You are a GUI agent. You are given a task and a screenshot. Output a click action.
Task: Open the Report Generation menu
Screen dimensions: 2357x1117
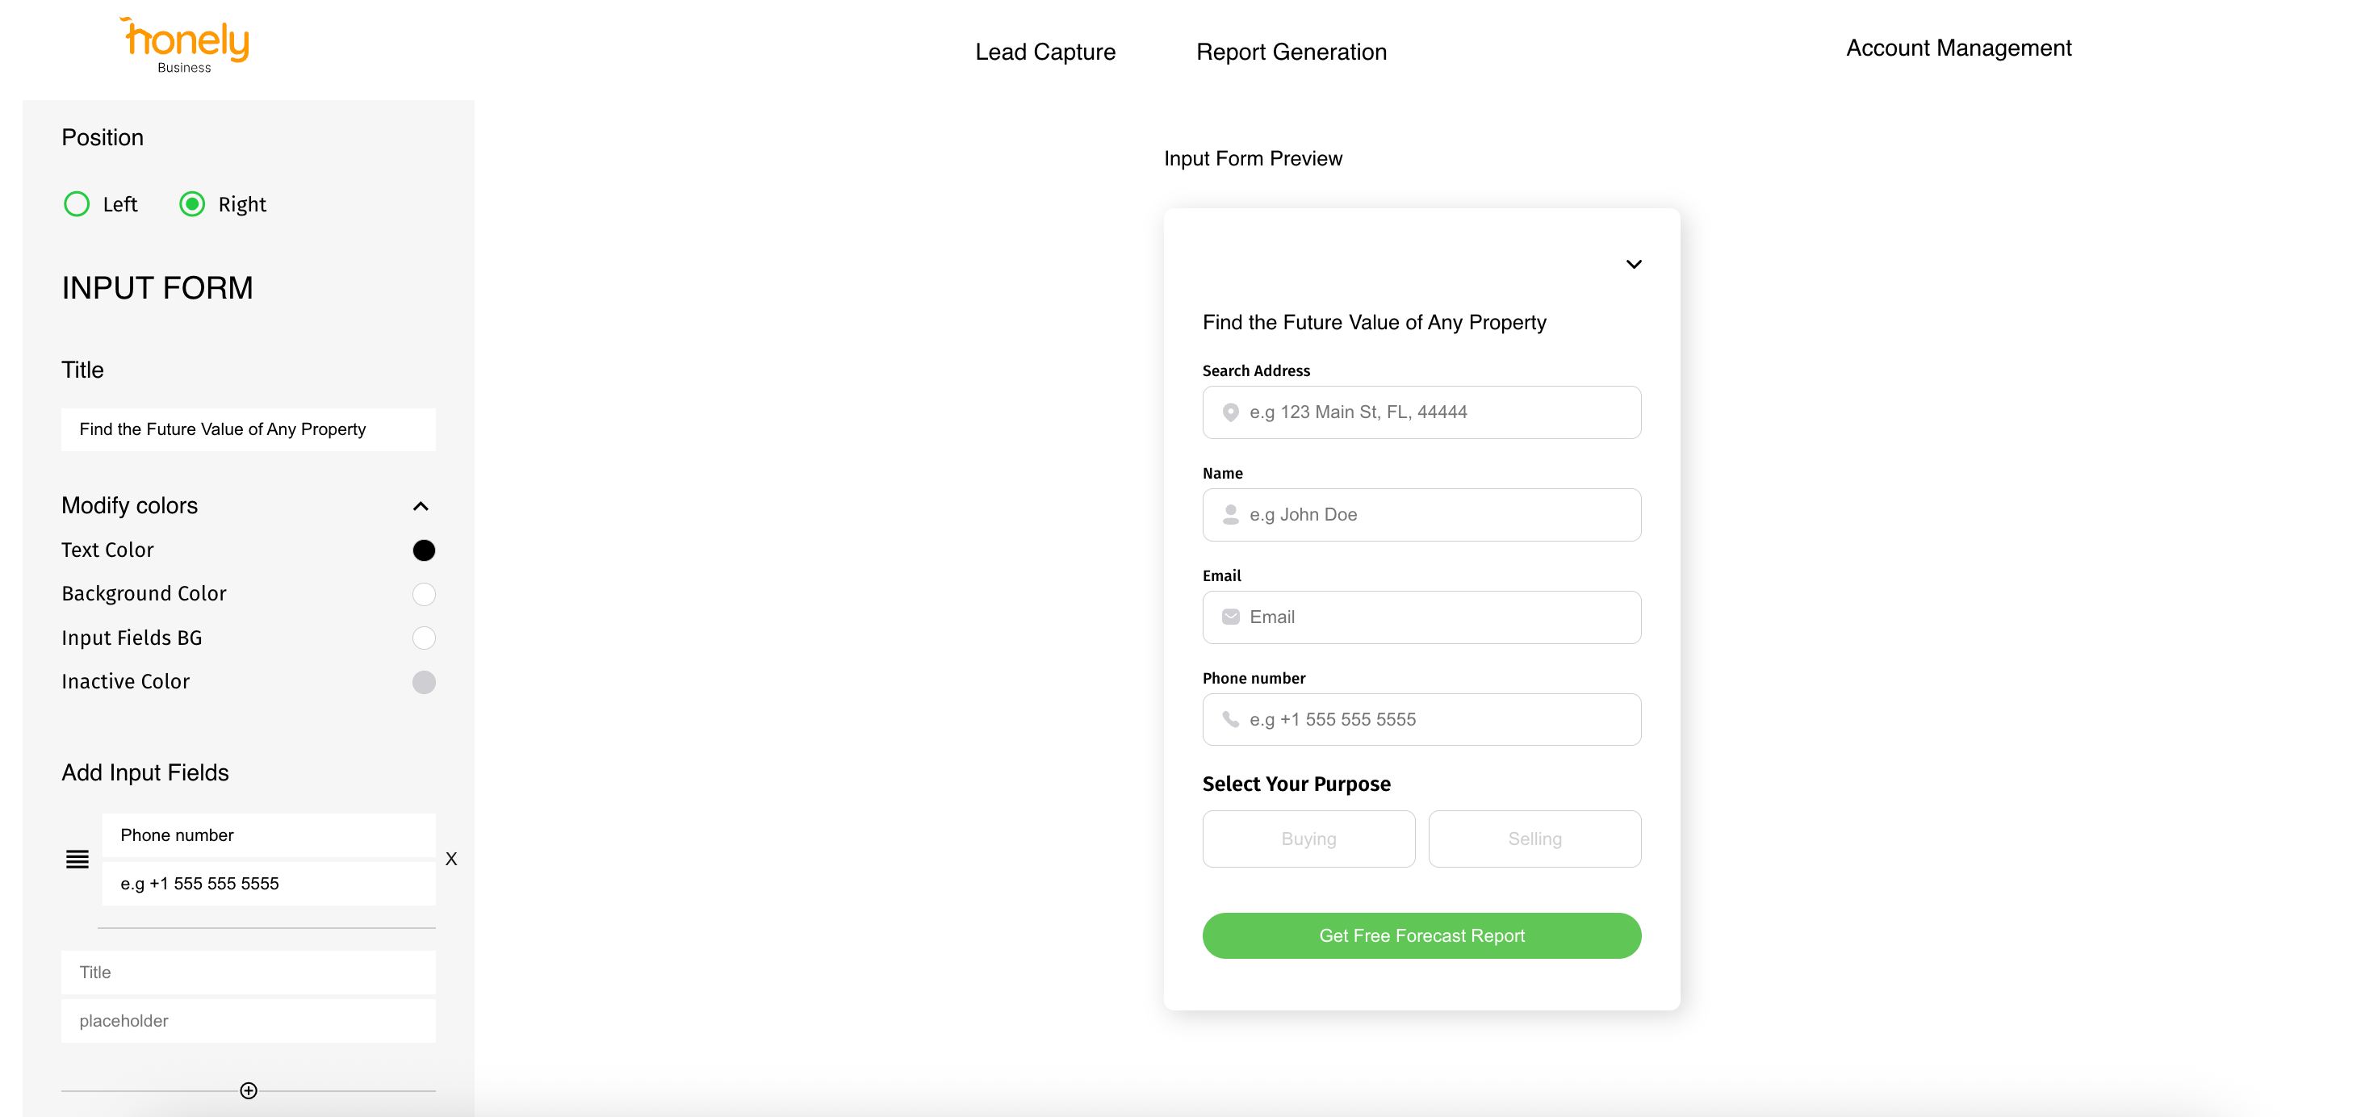point(1291,52)
